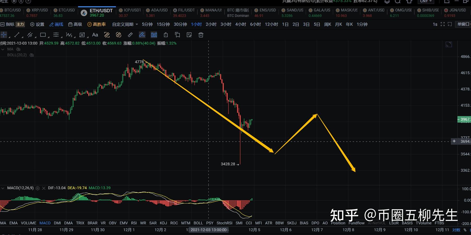
Task: Select the BTC/USD ticker tab
Action: click(10, 12)
